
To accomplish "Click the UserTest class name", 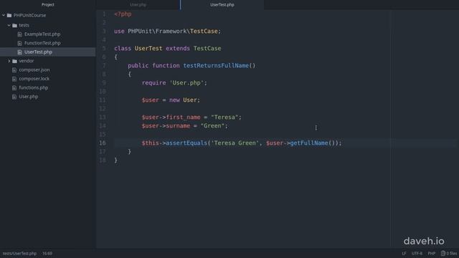I will 148,48.
